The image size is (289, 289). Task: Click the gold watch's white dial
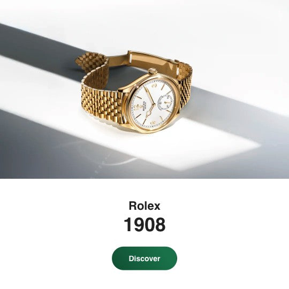(x=153, y=104)
